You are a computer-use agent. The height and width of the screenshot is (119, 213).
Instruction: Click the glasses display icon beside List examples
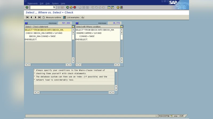pos(83,17)
